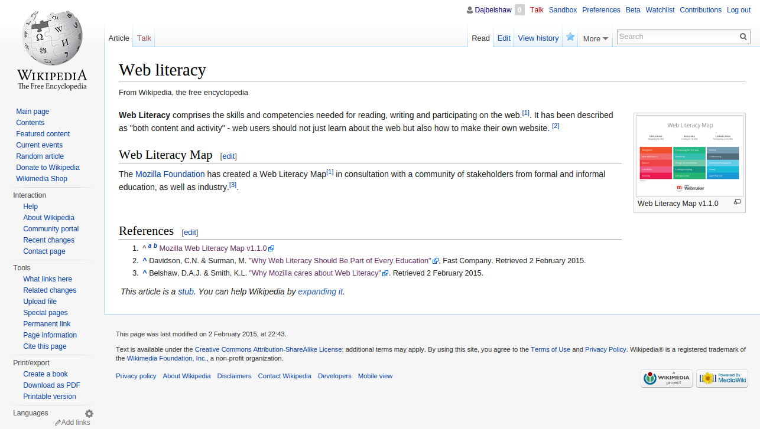Edit the Web Literacy Map section
760x429 pixels.
tap(228, 156)
